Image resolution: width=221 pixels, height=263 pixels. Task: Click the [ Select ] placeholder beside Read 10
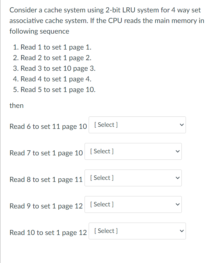pos(105,231)
